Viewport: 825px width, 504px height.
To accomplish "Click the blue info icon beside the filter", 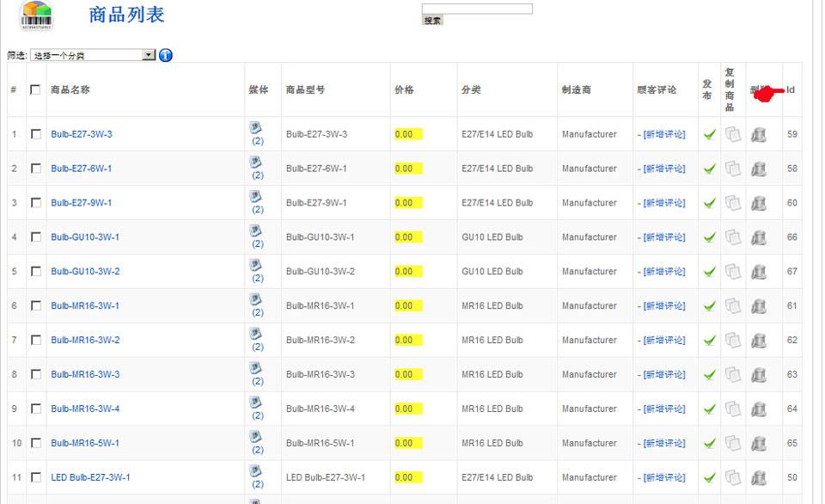I will tap(166, 55).
